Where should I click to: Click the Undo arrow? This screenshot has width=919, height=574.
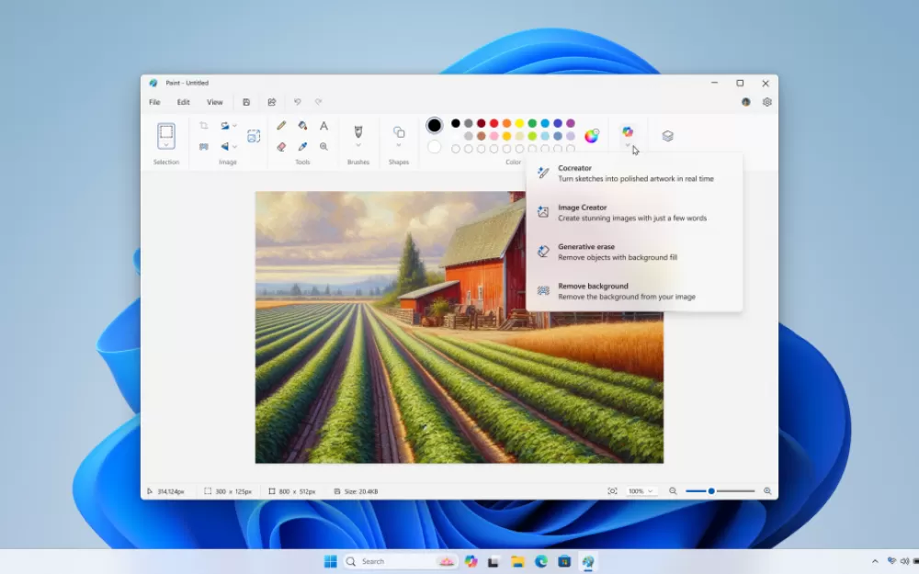click(297, 102)
